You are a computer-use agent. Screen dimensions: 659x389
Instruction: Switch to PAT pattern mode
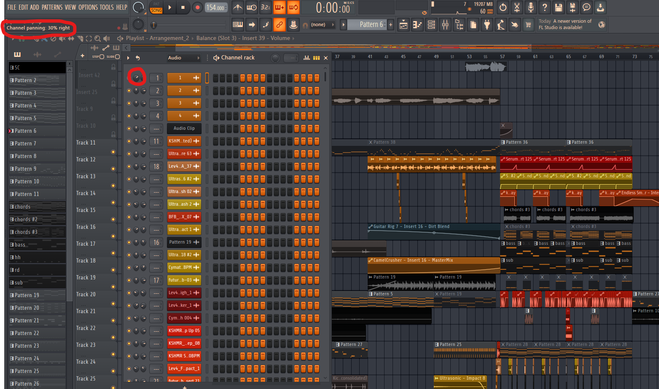(x=156, y=4)
